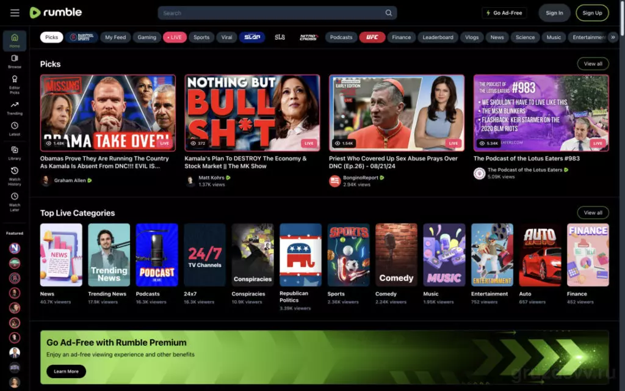
Task: Open the Republican Politics category card
Action: (300, 255)
